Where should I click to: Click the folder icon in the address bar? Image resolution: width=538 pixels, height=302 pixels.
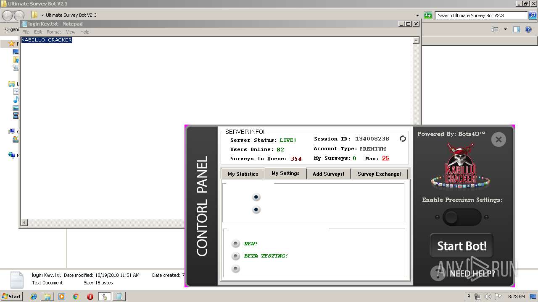click(34, 15)
